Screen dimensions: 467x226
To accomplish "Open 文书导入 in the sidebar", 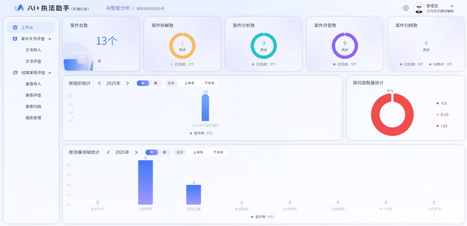I will click(x=33, y=50).
